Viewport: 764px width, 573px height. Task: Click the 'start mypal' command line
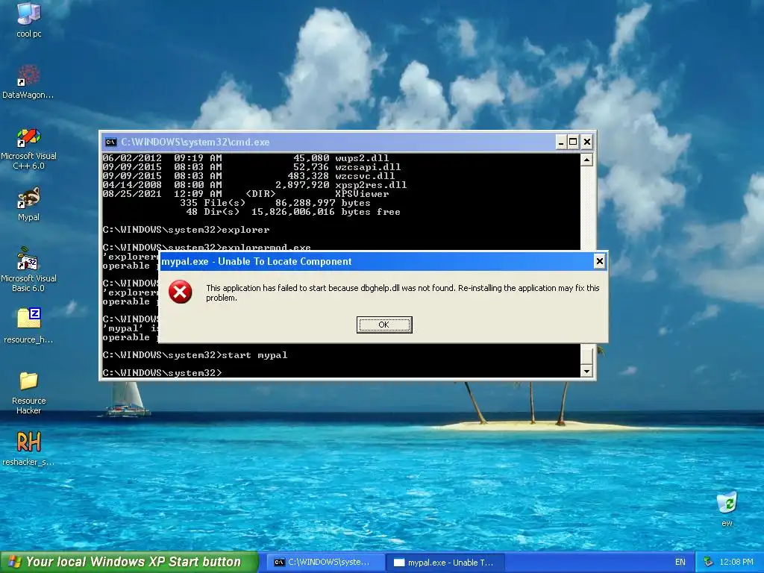coord(195,355)
